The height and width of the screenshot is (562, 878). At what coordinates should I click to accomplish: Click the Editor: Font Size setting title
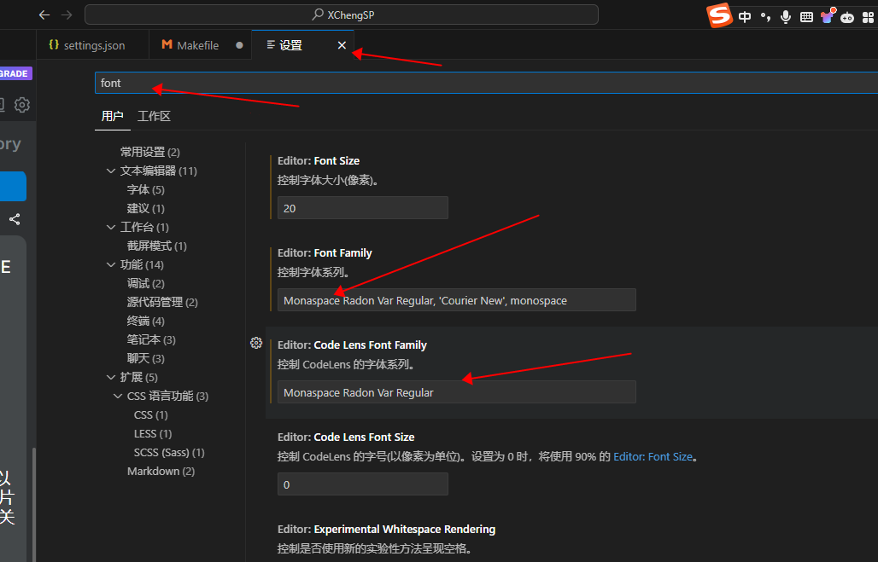pos(319,160)
